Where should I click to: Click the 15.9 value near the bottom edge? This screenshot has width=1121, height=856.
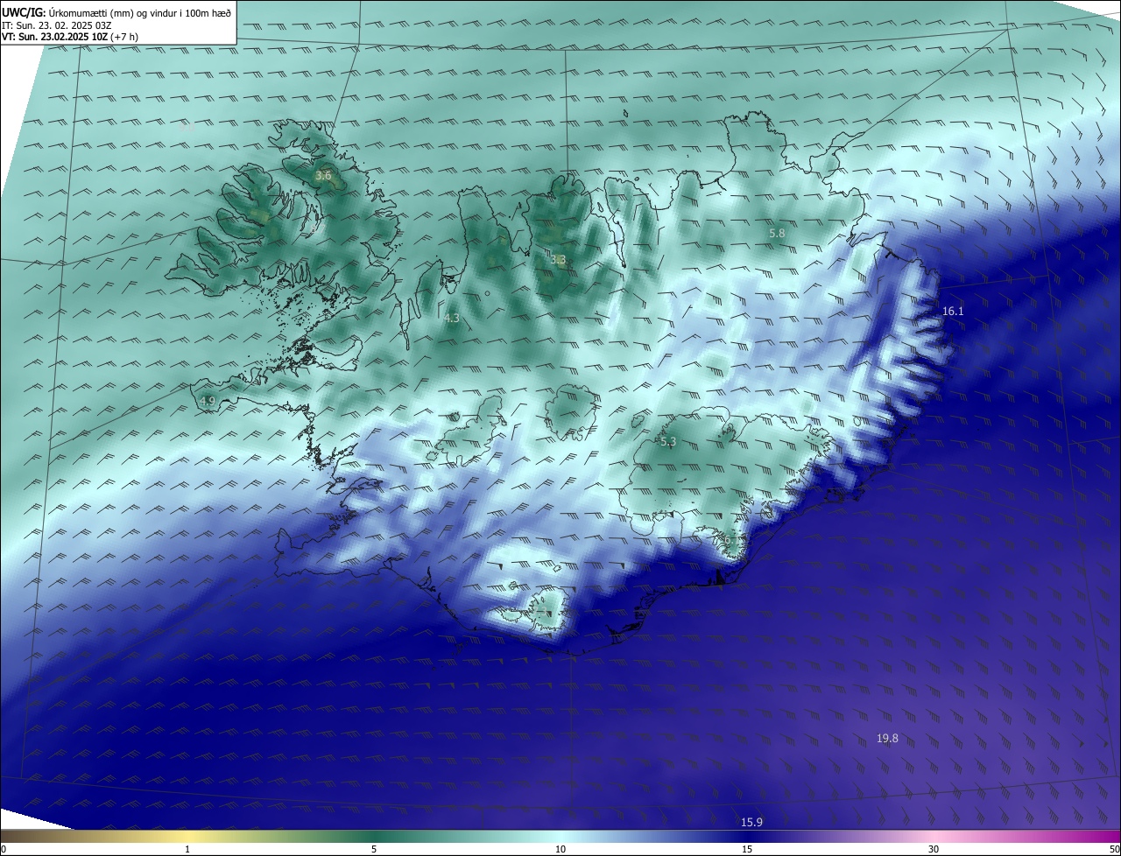click(751, 822)
